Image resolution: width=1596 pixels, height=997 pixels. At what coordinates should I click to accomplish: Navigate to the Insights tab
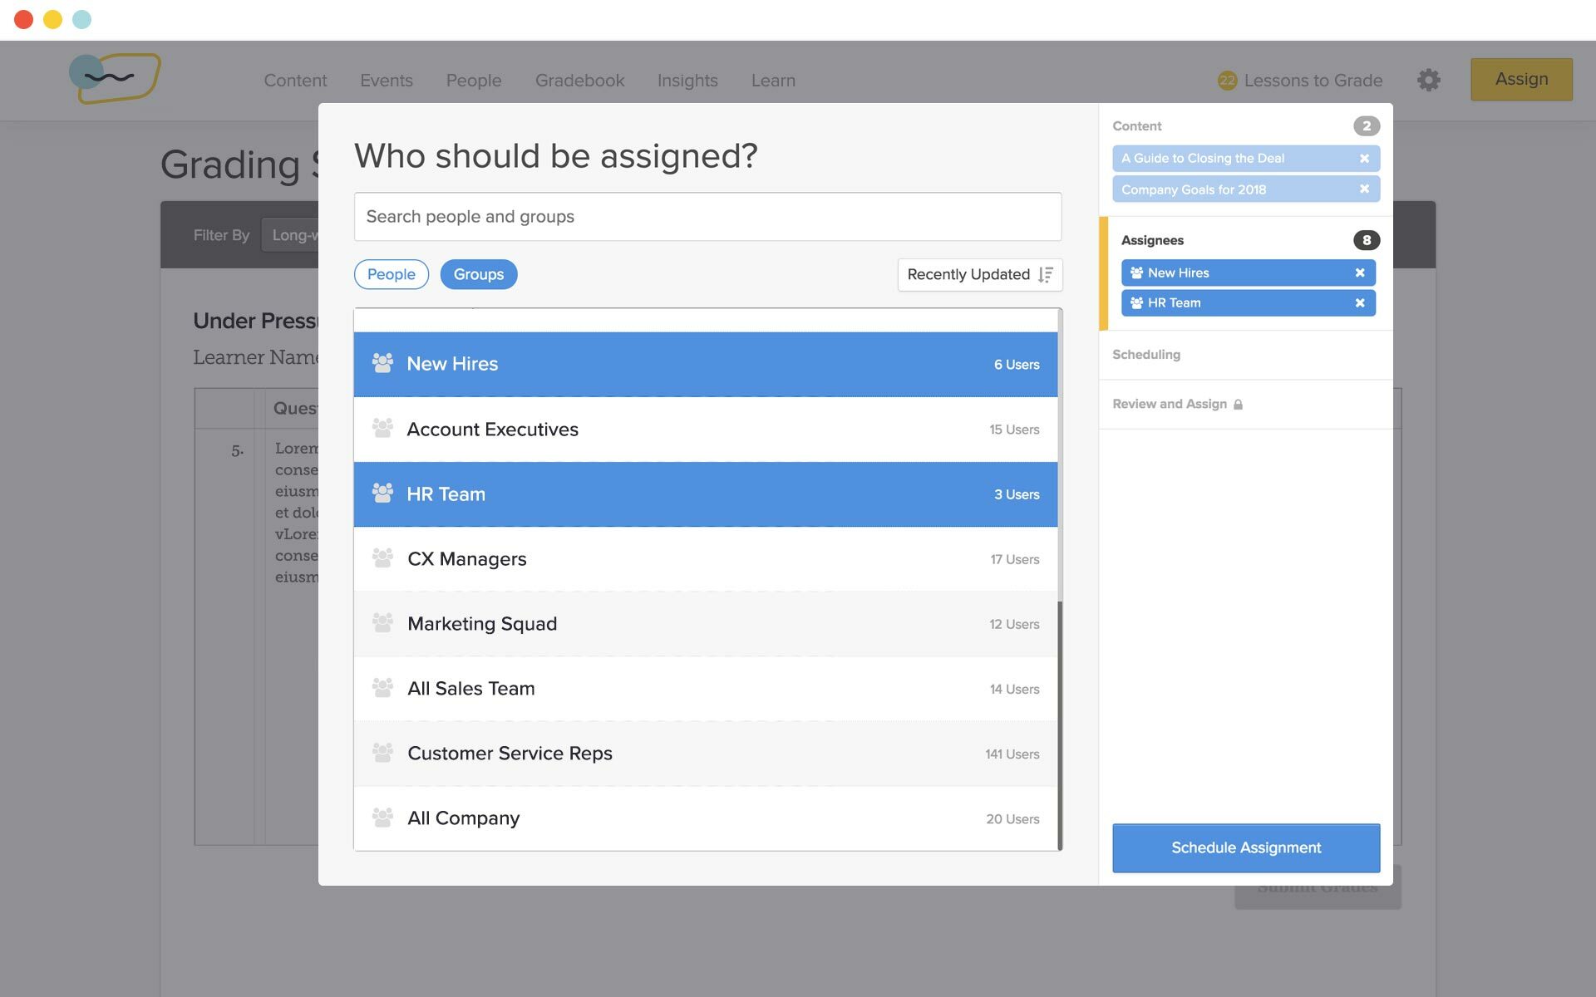tap(687, 80)
